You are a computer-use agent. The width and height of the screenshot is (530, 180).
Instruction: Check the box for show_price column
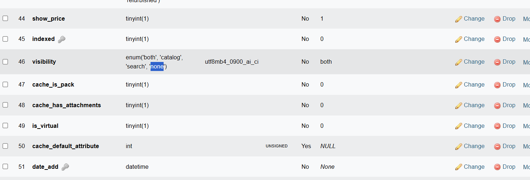pos(5,18)
